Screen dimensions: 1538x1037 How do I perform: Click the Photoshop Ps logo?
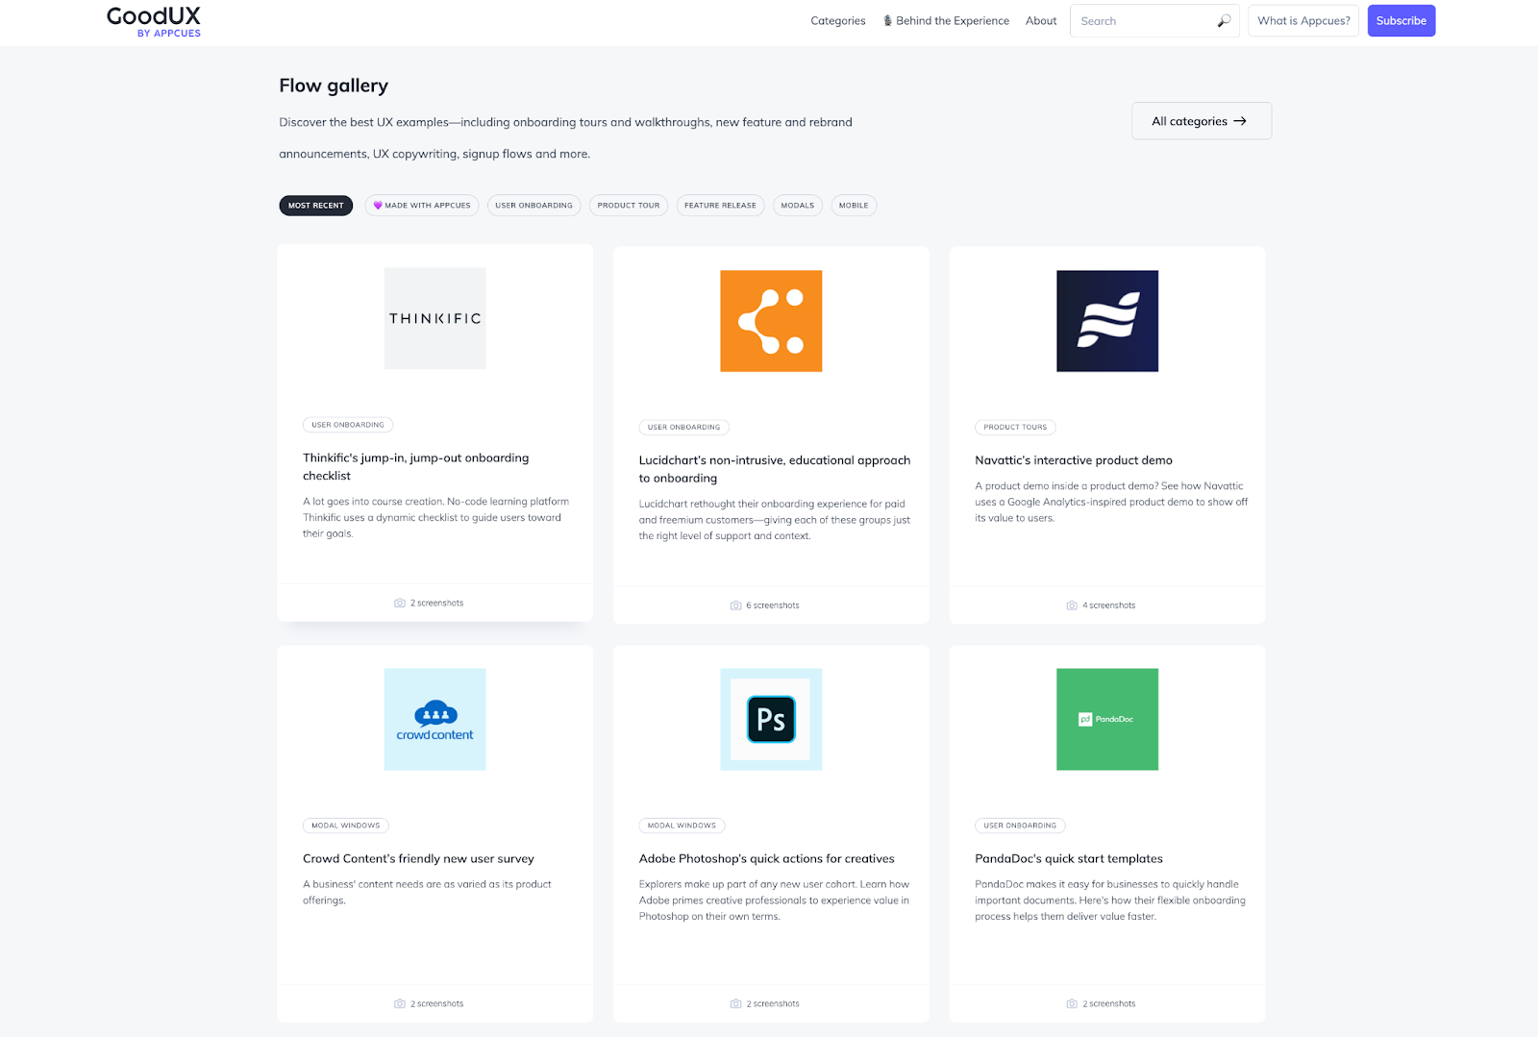771,719
